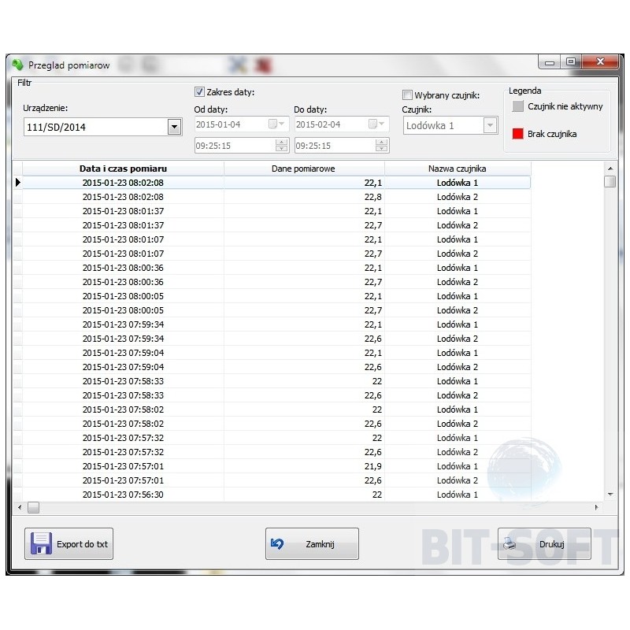Click the calendar icon in Do daty field
This screenshot has height=630, width=630.
(372, 124)
